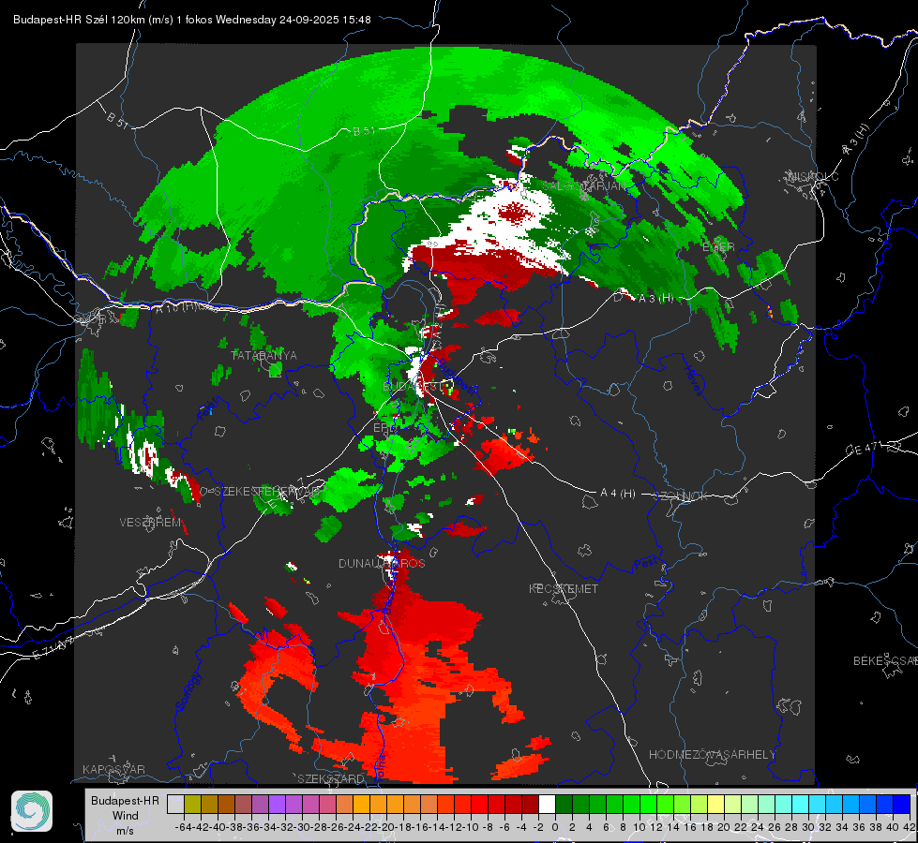Click the BEKESCSABA city label
918x843 pixels.
point(885,661)
